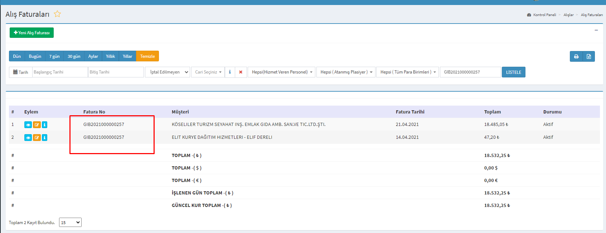Click the customer info icon in filter bar
The height and width of the screenshot is (233, 606).
tap(230, 72)
